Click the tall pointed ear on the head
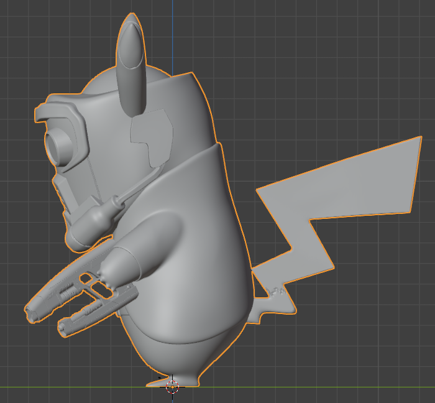Image resolution: width=435 pixels, height=403 pixels. coord(131,65)
